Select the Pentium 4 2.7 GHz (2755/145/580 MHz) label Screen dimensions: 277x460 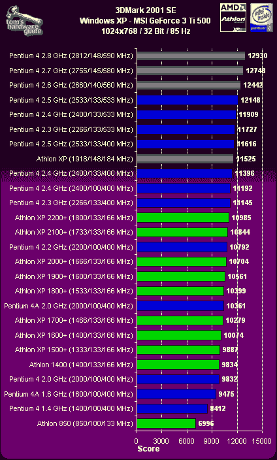coord(71,71)
